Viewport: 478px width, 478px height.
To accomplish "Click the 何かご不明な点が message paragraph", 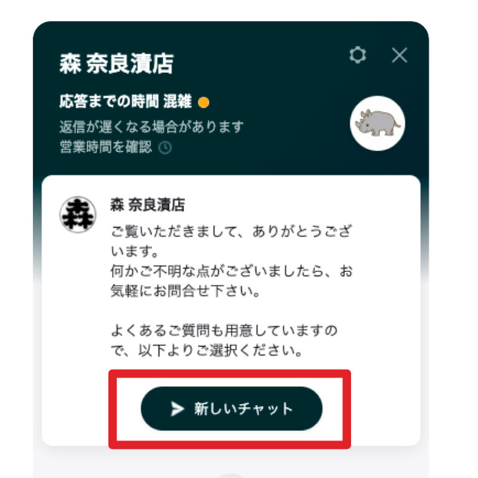I will click(x=232, y=281).
